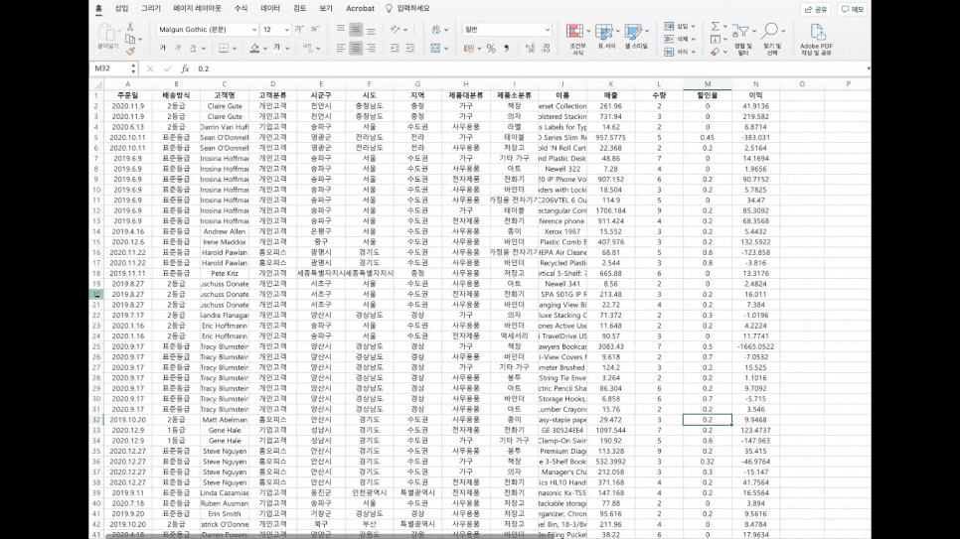
Task: Toggle center horizontal alignment
Action: (x=356, y=48)
